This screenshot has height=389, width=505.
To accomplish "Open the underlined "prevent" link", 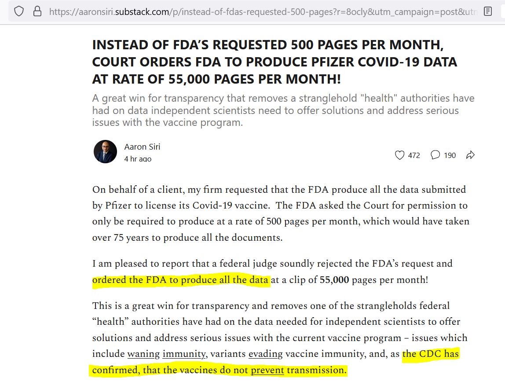I will (x=267, y=371).
